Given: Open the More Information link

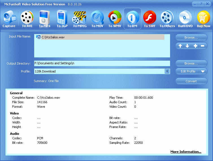Looking at the screenshot, I should pos(186,152).
